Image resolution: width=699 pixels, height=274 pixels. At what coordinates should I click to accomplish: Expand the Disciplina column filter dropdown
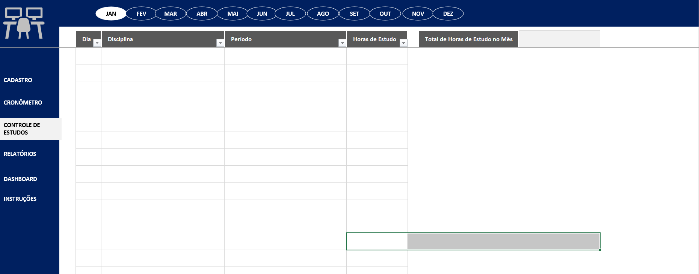click(x=220, y=43)
